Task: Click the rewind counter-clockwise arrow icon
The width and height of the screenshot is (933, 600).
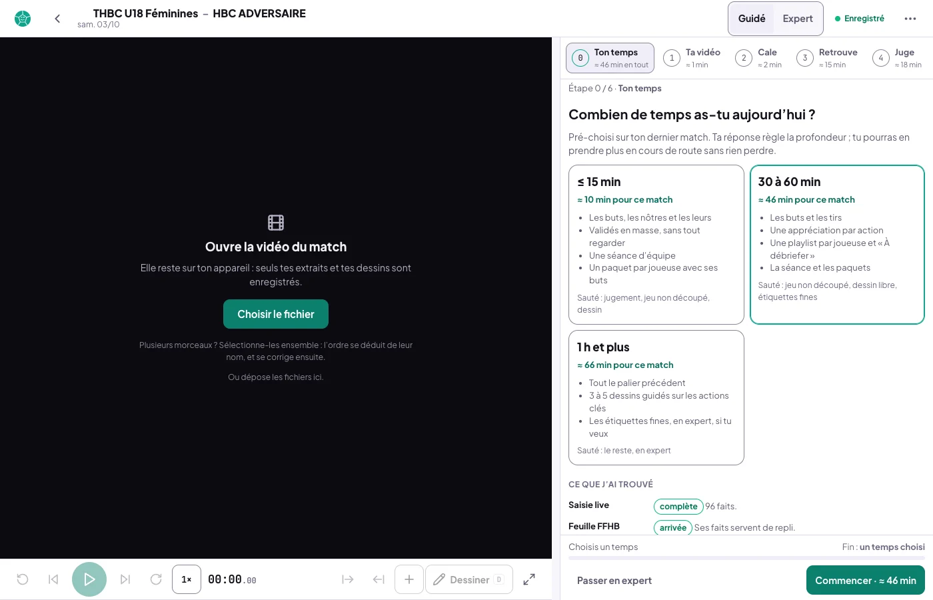Action: (x=23, y=579)
